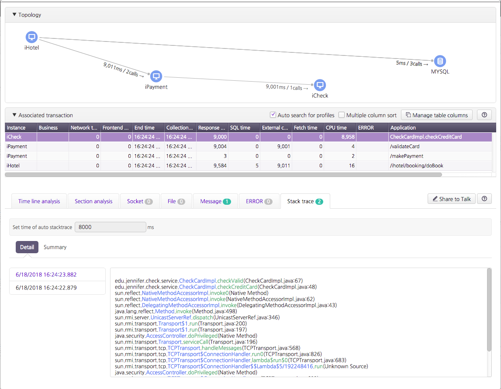Click the MYSQL database icon
The height and width of the screenshot is (389, 501).
[439, 61]
